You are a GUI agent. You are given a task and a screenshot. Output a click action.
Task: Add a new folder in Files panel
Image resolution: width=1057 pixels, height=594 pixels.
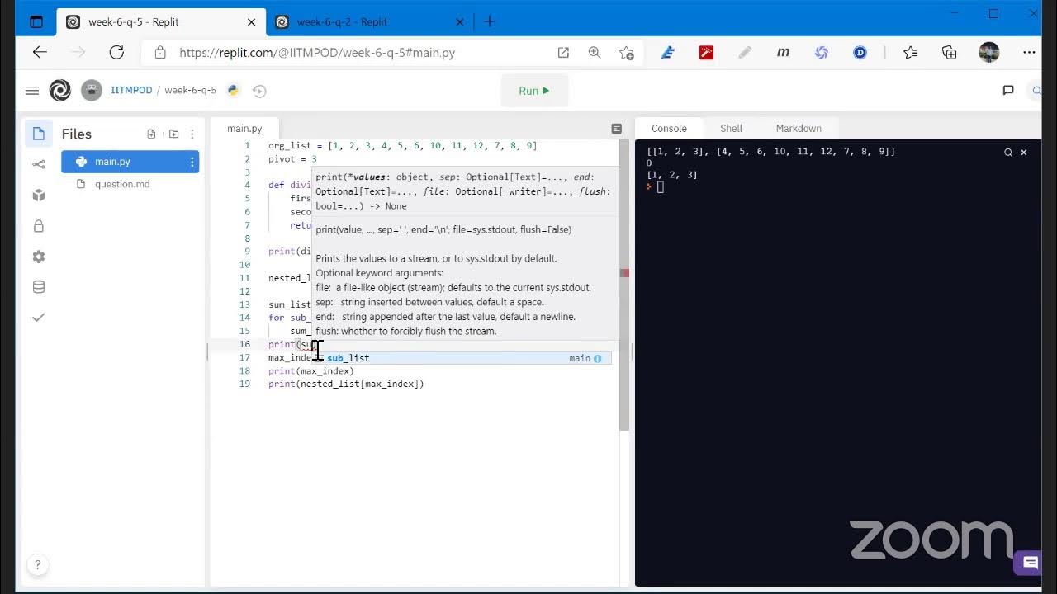click(x=173, y=134)
